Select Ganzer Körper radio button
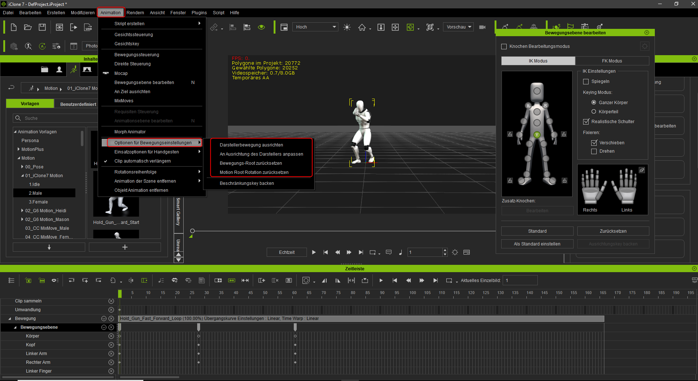Viewport: 698px width, 381px height. [x=593, y=103]
